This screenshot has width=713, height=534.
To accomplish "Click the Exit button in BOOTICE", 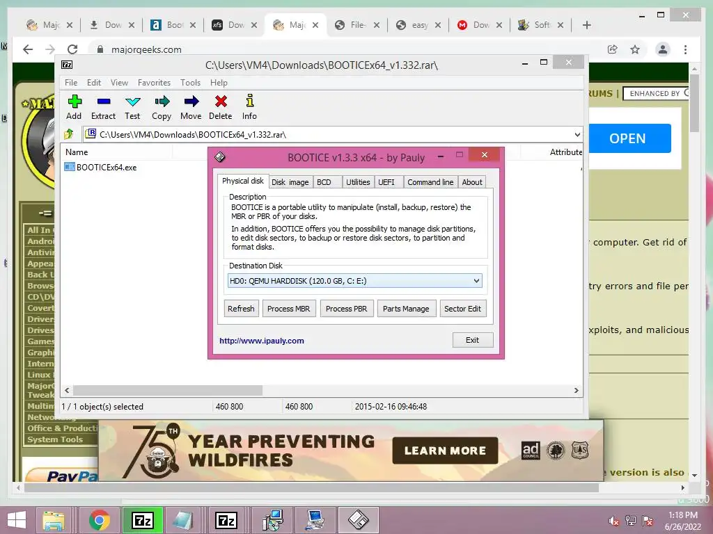I will (x=473, y=339).
